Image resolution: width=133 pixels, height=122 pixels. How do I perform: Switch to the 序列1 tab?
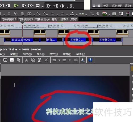[55, 19]
